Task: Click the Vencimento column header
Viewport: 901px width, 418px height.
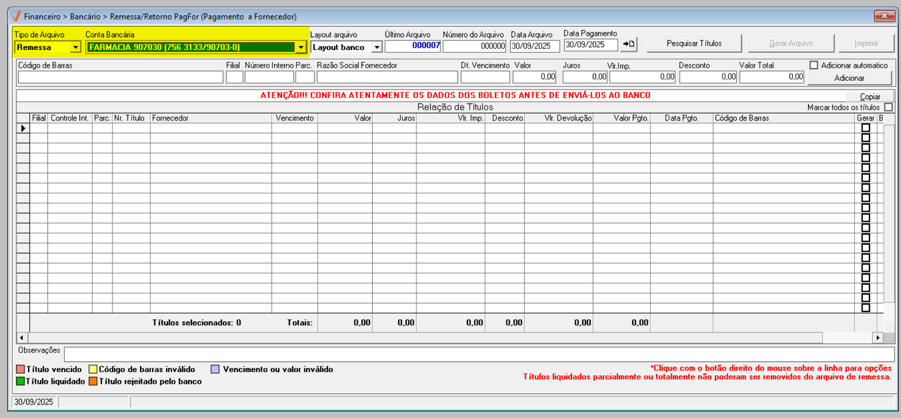Action: pyautogui.click(x=294, y=118)
